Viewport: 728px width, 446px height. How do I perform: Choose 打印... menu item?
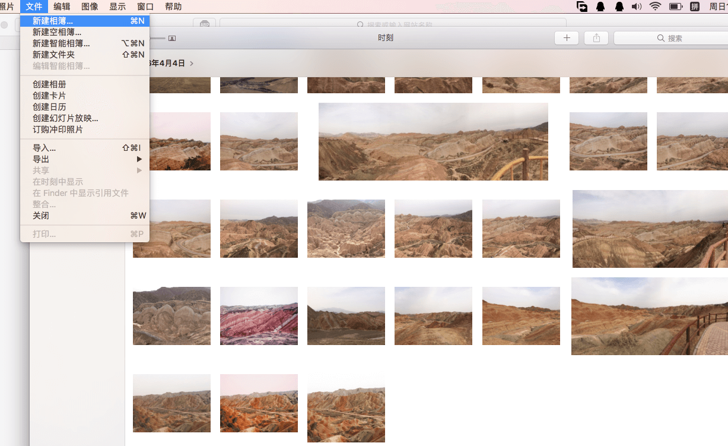point(85,234)
